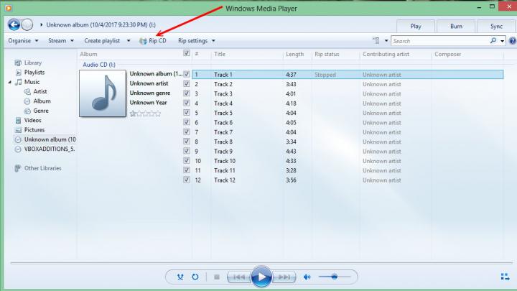
Task: Select the Track 10 row title
Action: (225, 161)
